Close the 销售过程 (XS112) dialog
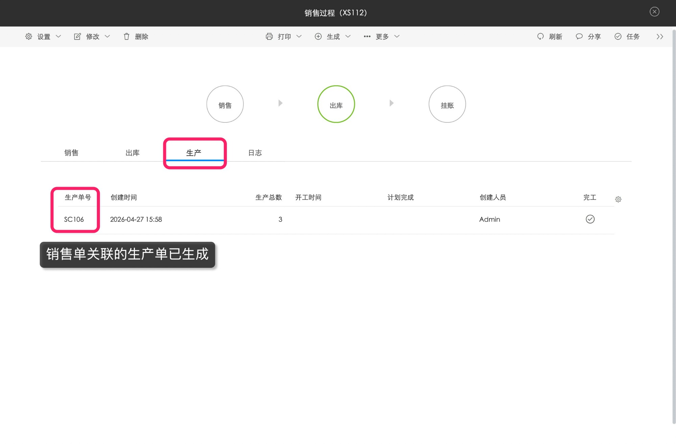 (x=654, y=12)
